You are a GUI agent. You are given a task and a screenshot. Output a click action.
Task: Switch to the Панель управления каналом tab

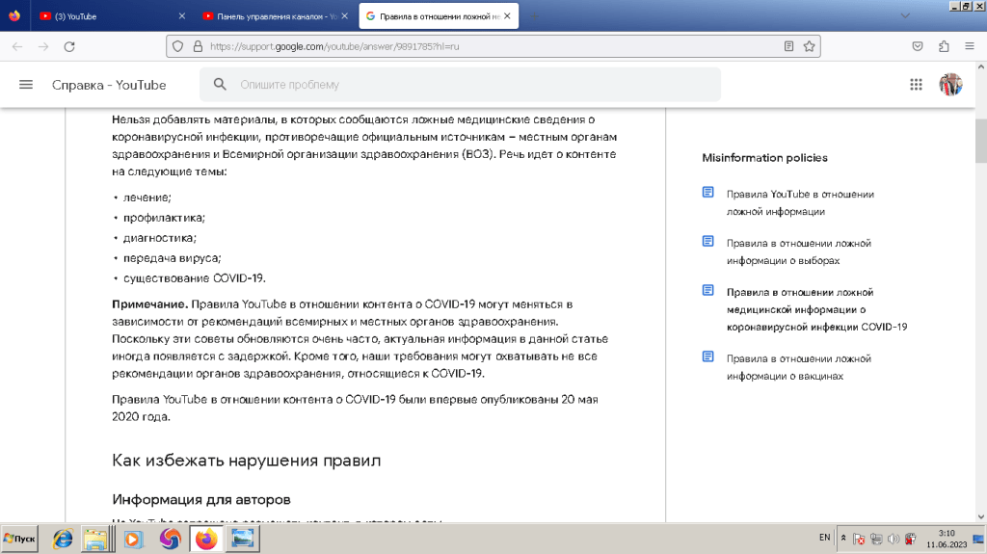270,16
